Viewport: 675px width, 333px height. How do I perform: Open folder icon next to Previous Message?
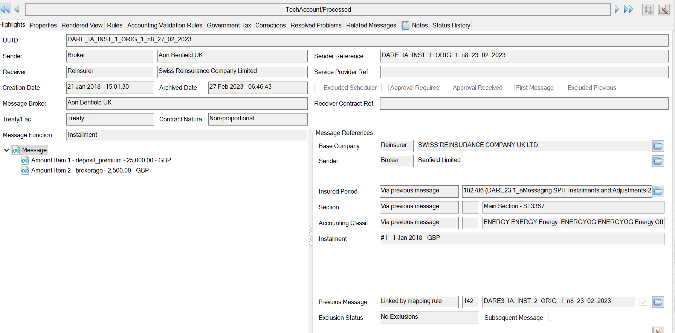[658, 302]
